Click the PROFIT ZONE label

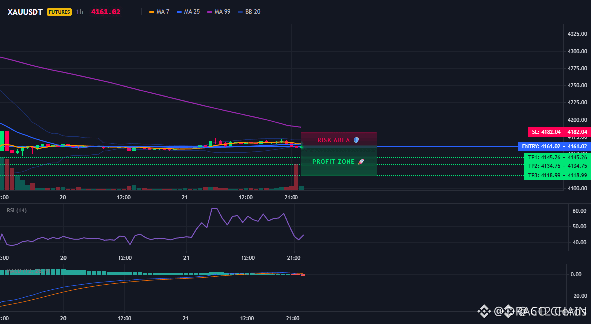333,162
